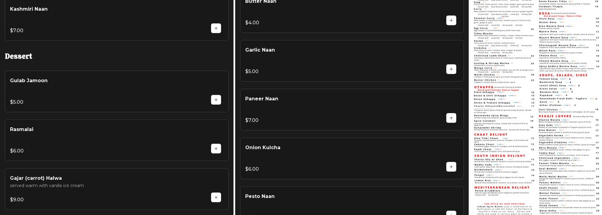Select the Gulab Jamoon item name
This screenshot has height=215, width=602.
29,81
